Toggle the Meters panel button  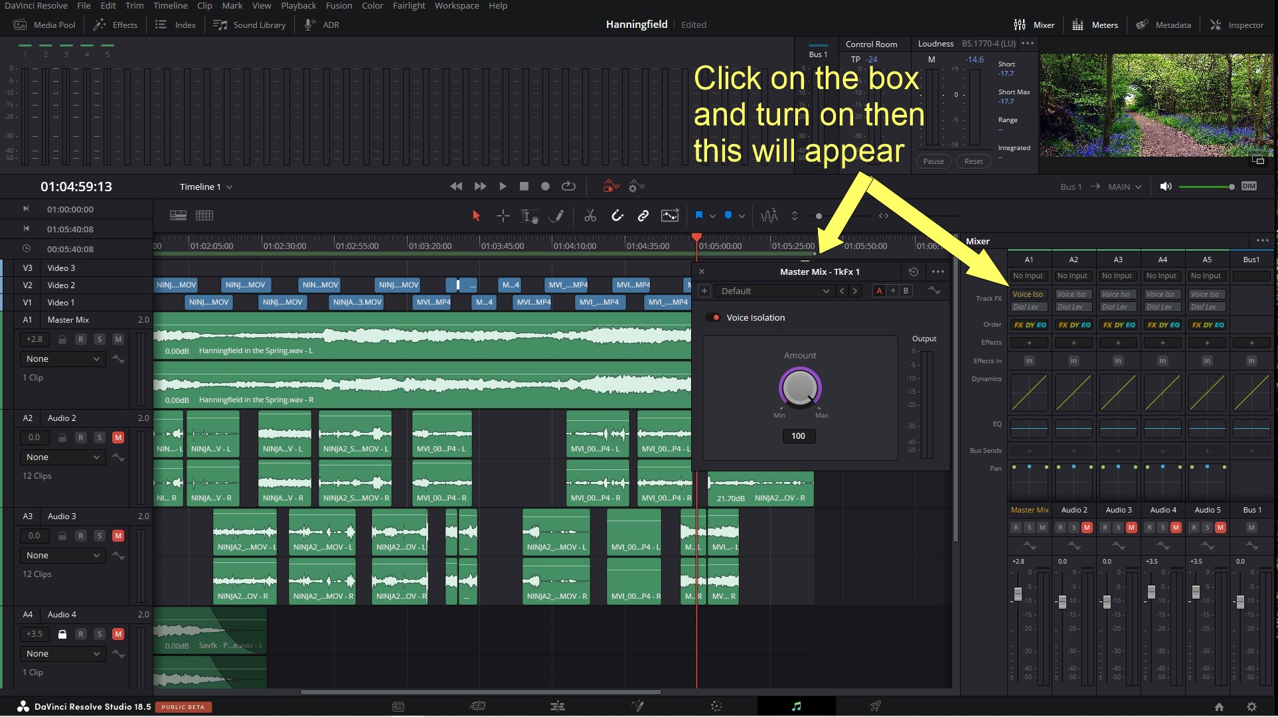[x=1095, y=25]
